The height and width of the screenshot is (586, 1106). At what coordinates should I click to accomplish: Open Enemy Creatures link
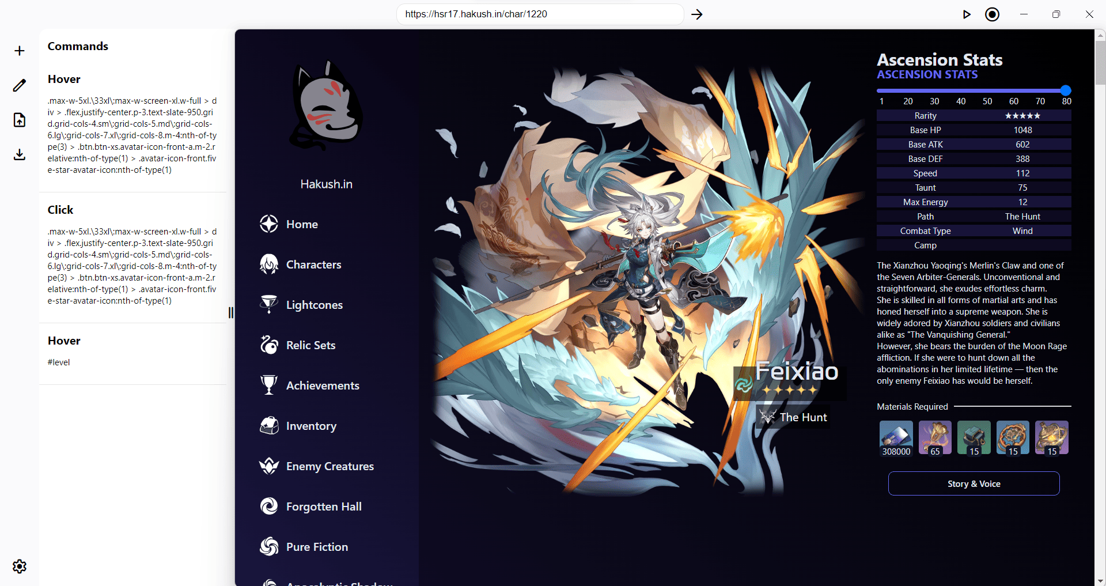tap(330, 466)
